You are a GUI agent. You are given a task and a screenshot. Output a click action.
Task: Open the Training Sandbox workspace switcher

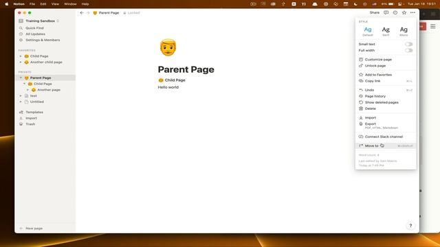pos(39,21)
